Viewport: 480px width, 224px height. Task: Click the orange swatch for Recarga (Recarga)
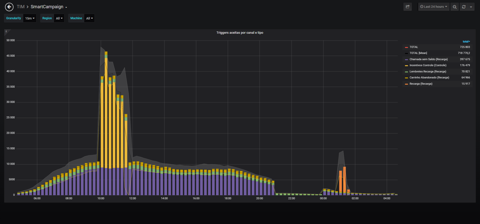point(406,84)
